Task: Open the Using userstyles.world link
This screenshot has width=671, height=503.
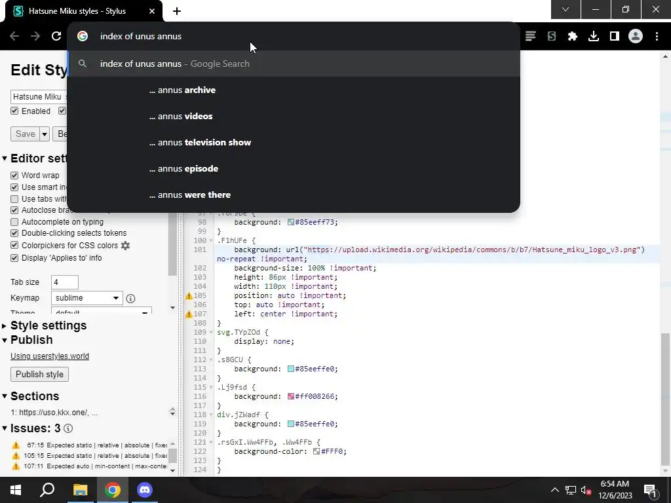Action: [x=50, y=356]
